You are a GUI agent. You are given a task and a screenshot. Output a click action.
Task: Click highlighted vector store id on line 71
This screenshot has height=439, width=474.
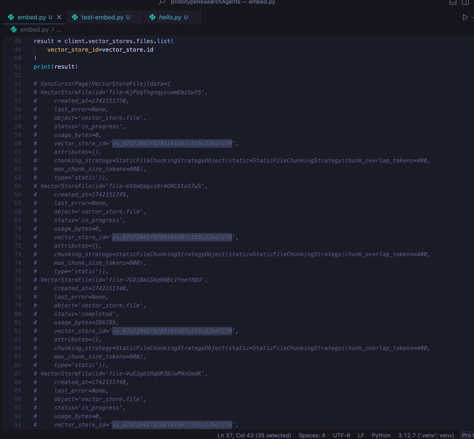(x=172, y=237)
